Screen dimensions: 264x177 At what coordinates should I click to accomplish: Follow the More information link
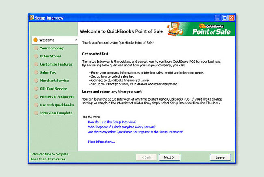click(101, 142)
